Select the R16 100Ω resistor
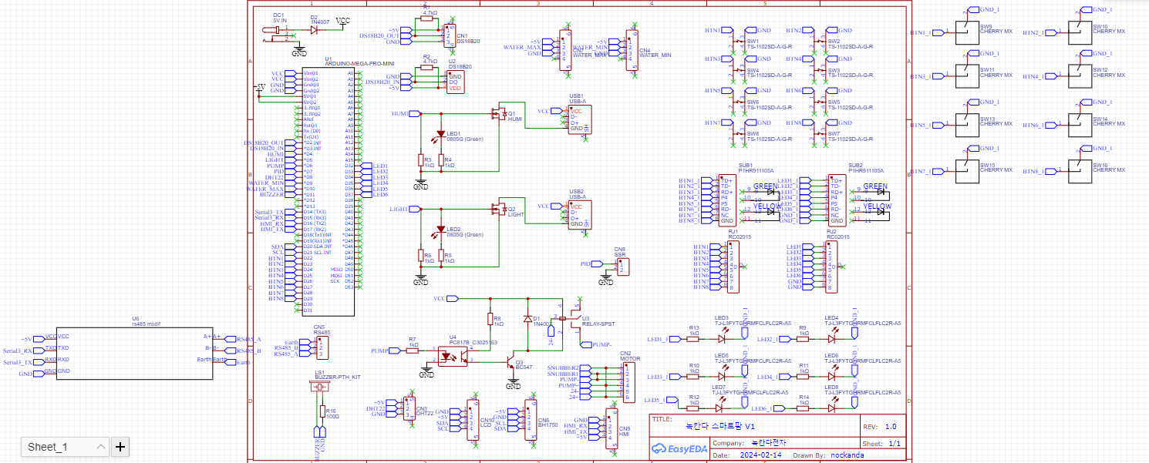Viewport: 1149px width, 463px height. (321, 412)
